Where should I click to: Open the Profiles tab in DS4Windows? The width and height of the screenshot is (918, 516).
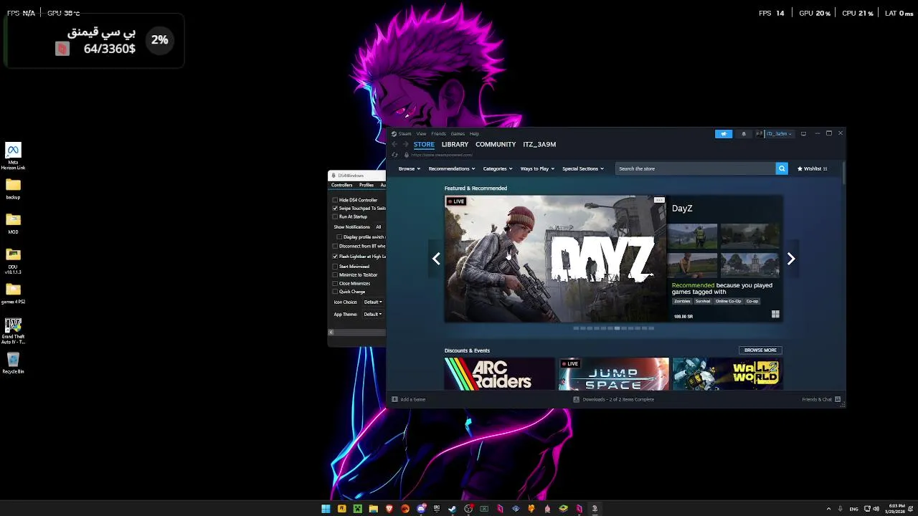366,186
